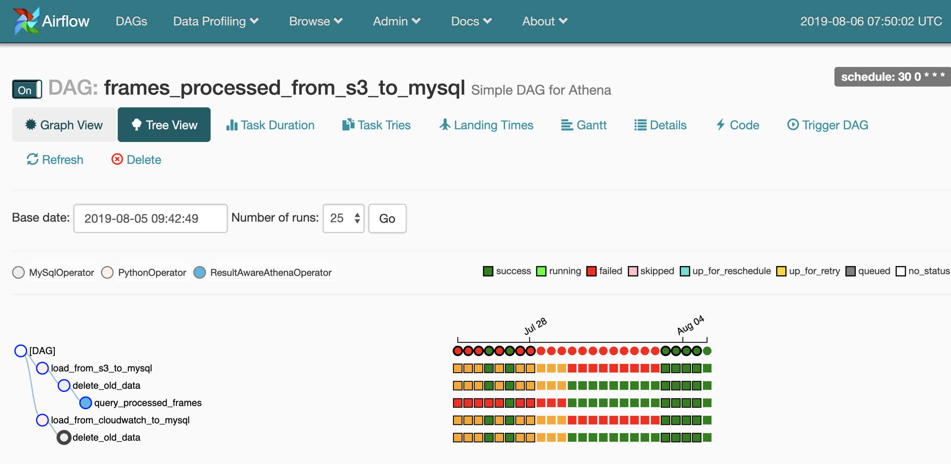Screen dimensions: 951x464
Task: Click the Refresh icon
Action: click(32, 159)
